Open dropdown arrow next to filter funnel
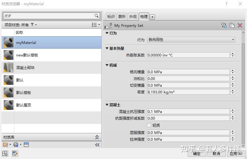247x159 pixels. tap(36, 25)
